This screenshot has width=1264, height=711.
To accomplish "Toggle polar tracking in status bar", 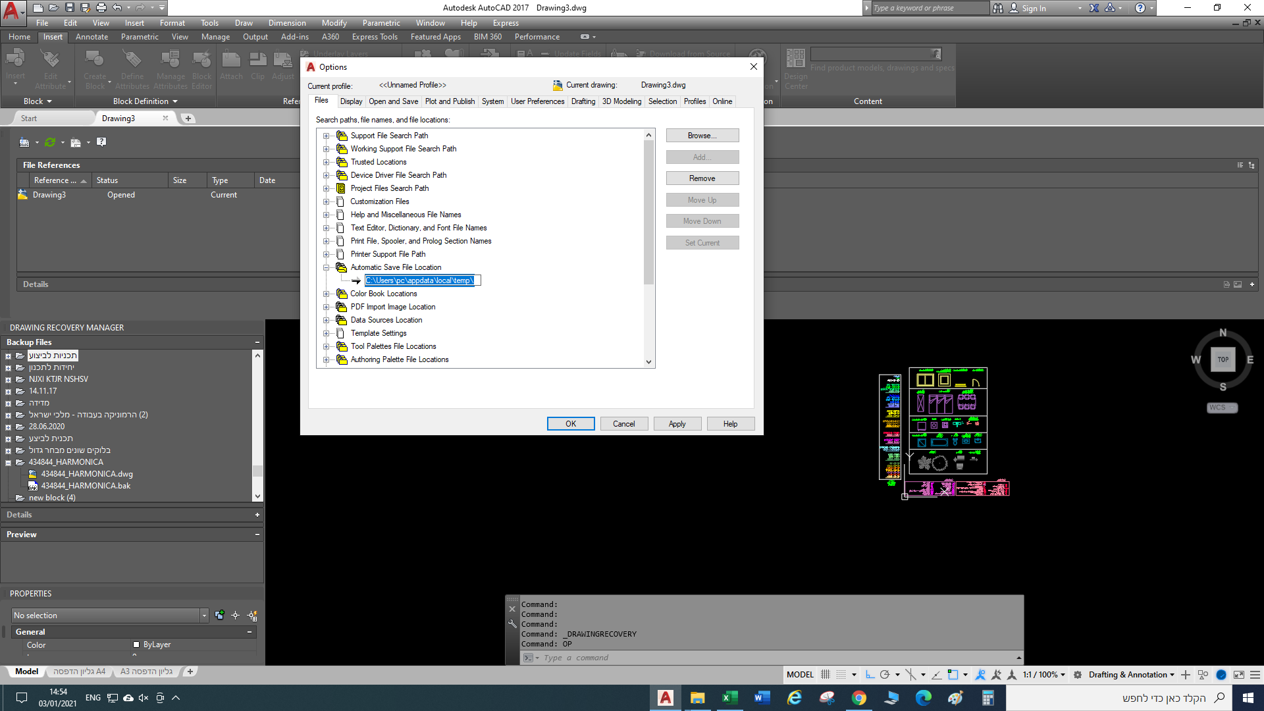I will [x=885, y=675].
